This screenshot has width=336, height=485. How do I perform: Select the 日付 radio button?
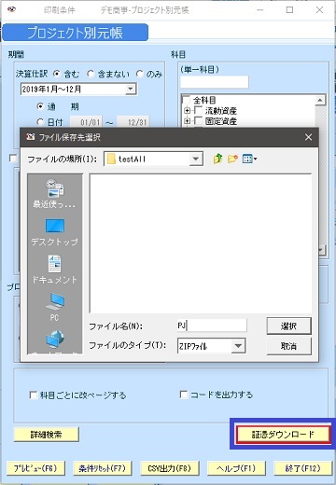click(x=40, y=122)
